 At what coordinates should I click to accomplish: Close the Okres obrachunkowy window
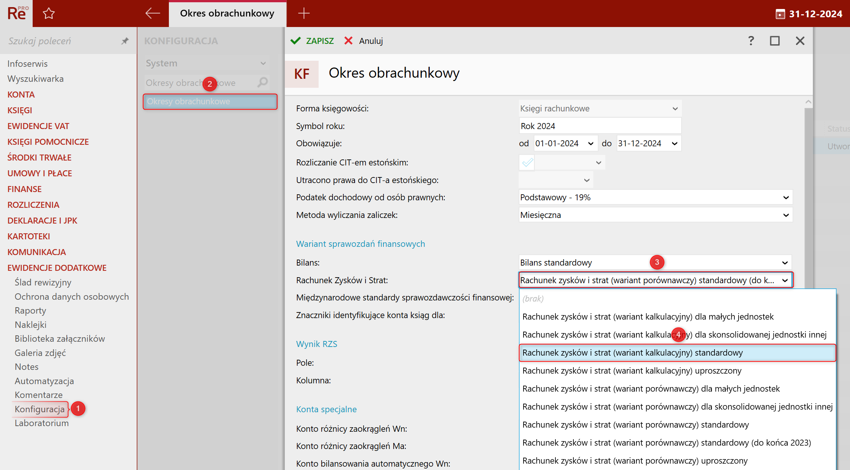(x=800, y=41)
